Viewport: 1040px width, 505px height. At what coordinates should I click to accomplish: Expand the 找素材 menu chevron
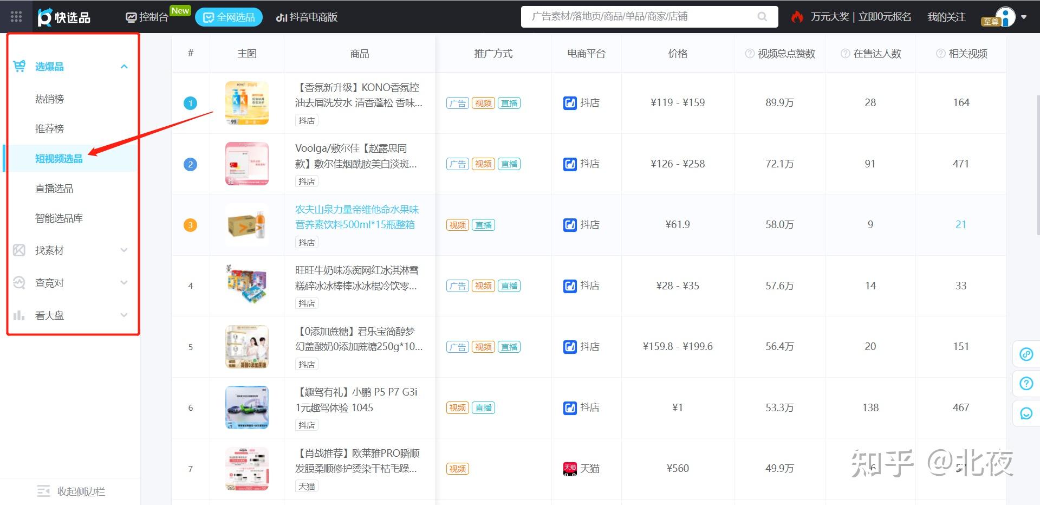[x=124, y=250]
